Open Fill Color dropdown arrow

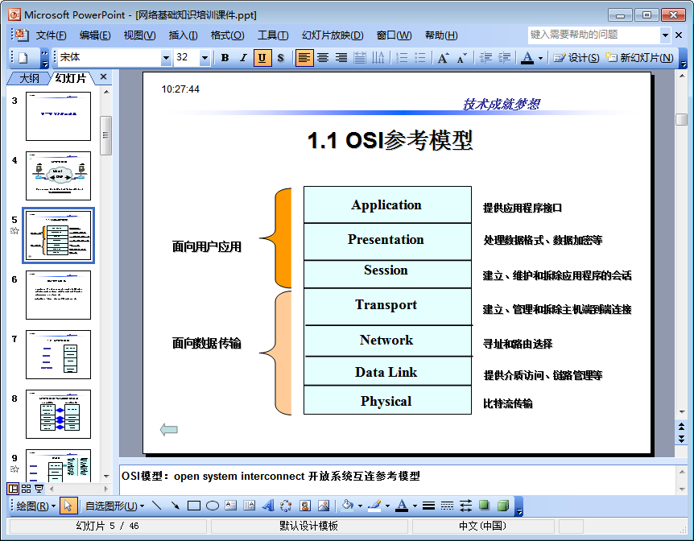coord(360,506)
